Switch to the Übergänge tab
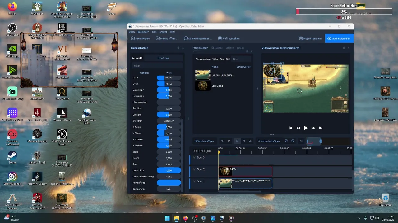 (x=217, y=48)
